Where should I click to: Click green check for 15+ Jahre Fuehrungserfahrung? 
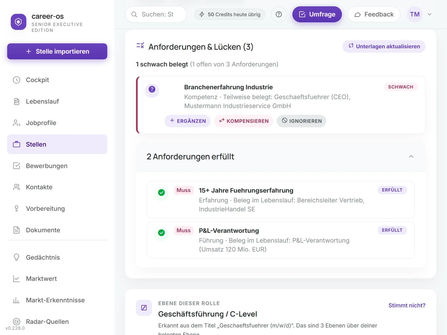click(x=161, y=192)
